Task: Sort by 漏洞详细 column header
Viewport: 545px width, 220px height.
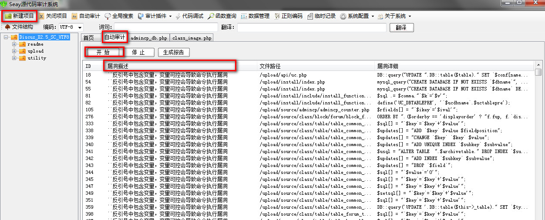Action: click(454, 66)
